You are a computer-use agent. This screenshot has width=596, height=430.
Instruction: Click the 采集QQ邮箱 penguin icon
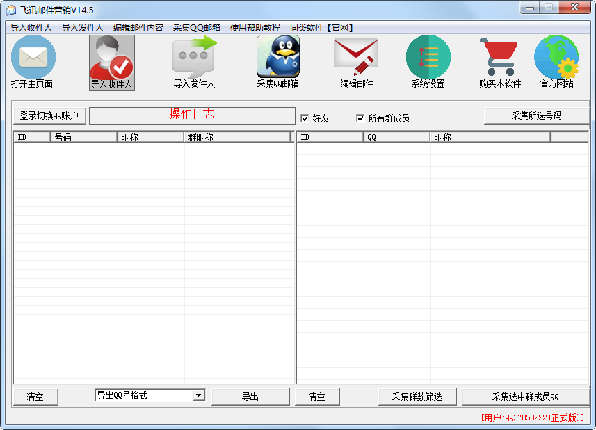point(277,58)
